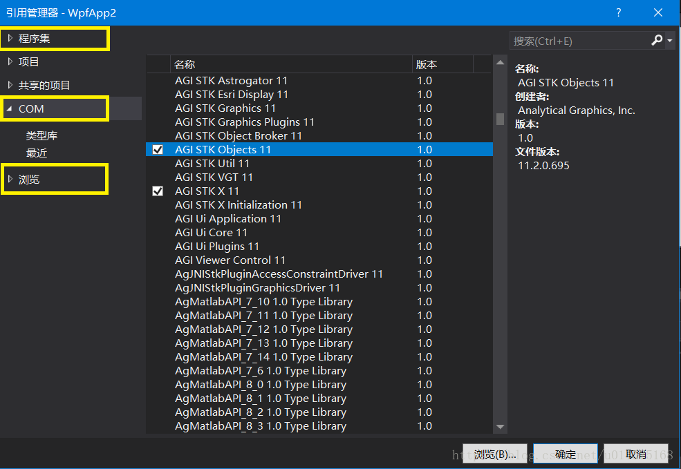Collapse the COM section
The image size is (681, 469).
(x=10, y=108)
